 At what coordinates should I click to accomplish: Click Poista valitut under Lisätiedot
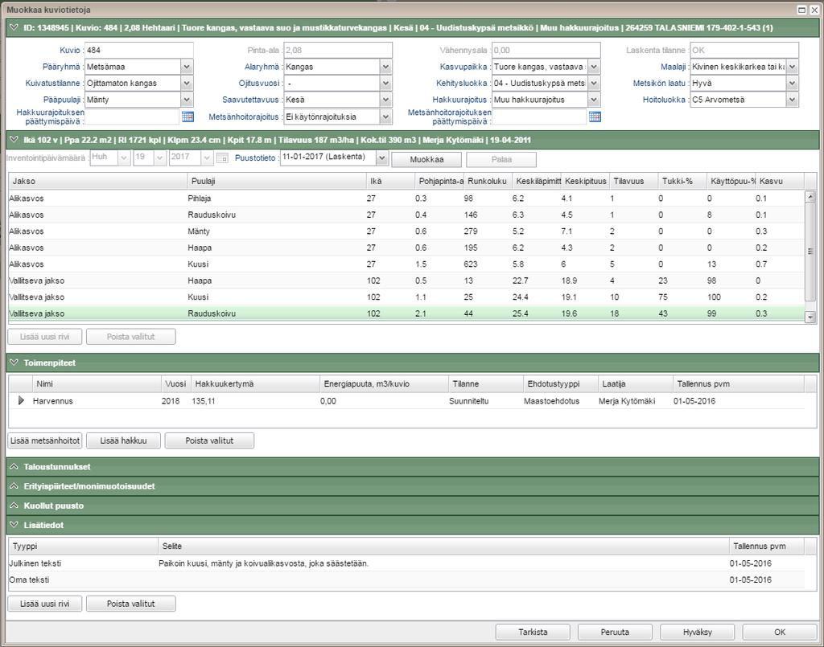(131, 604)
